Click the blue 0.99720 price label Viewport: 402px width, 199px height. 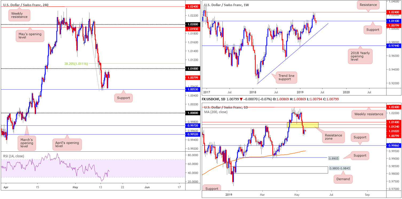(192, 126)
